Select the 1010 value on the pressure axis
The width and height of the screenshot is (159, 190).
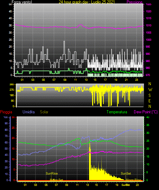(x=148, y=25)
